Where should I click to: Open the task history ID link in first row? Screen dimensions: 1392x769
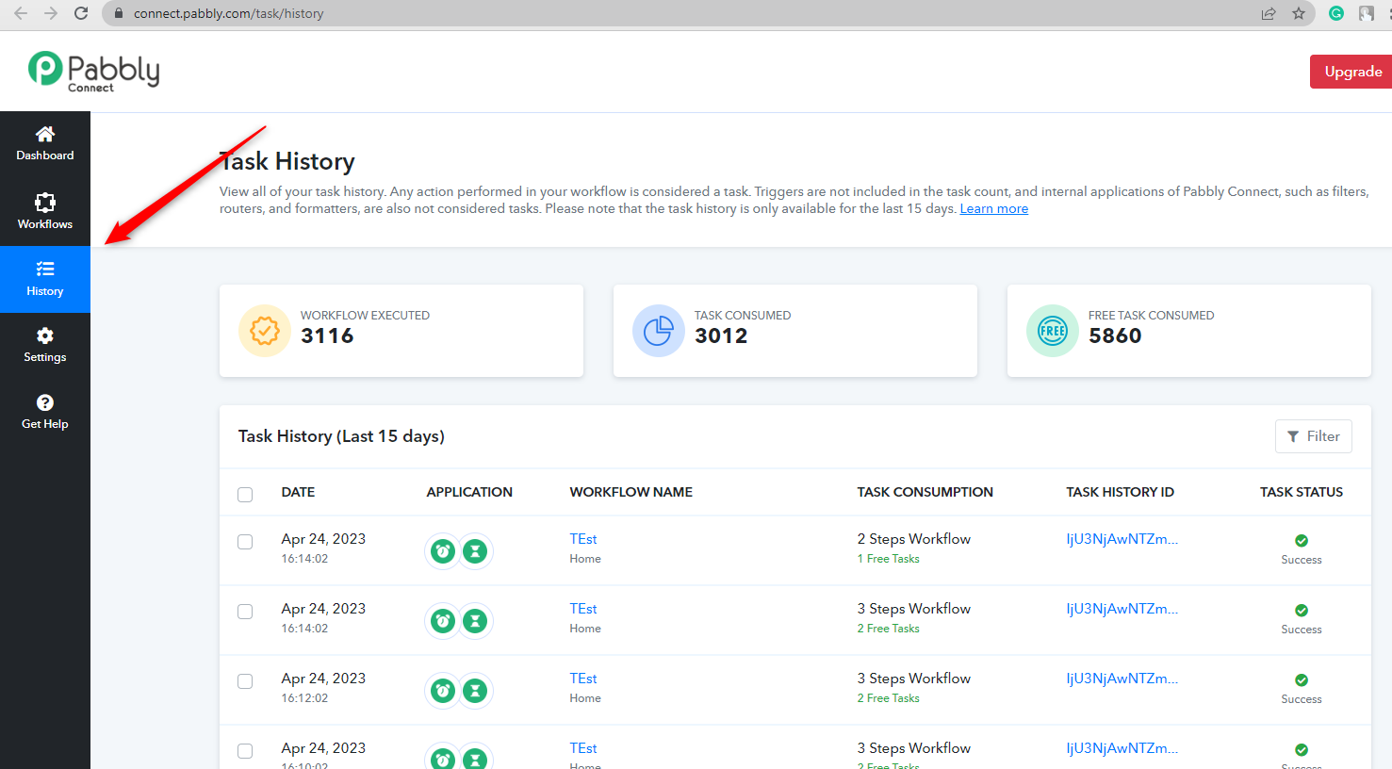point(1122,539)
